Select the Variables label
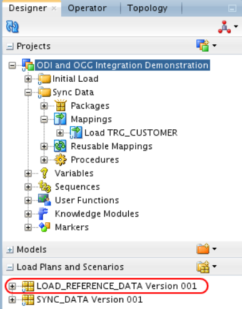The width and height of the screenshot is (242, 309). (74, 174)
